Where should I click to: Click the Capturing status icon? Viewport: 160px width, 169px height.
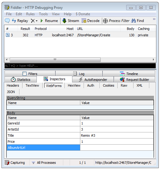click(x=7, y=163)
